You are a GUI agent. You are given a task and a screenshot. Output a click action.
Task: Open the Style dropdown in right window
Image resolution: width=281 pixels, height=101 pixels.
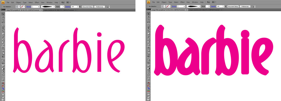point(209,7)
